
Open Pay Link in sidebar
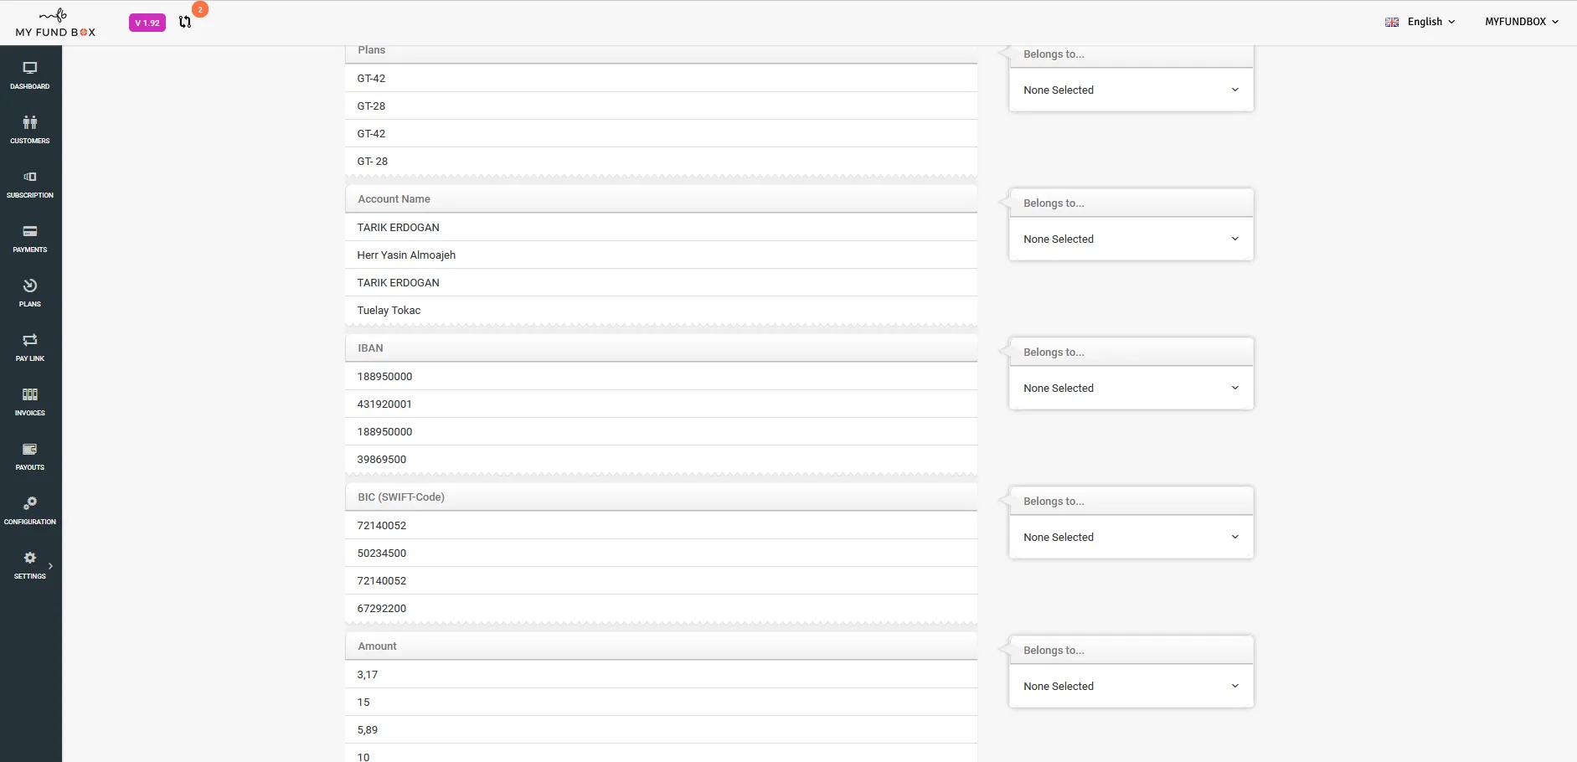[30, 347]
